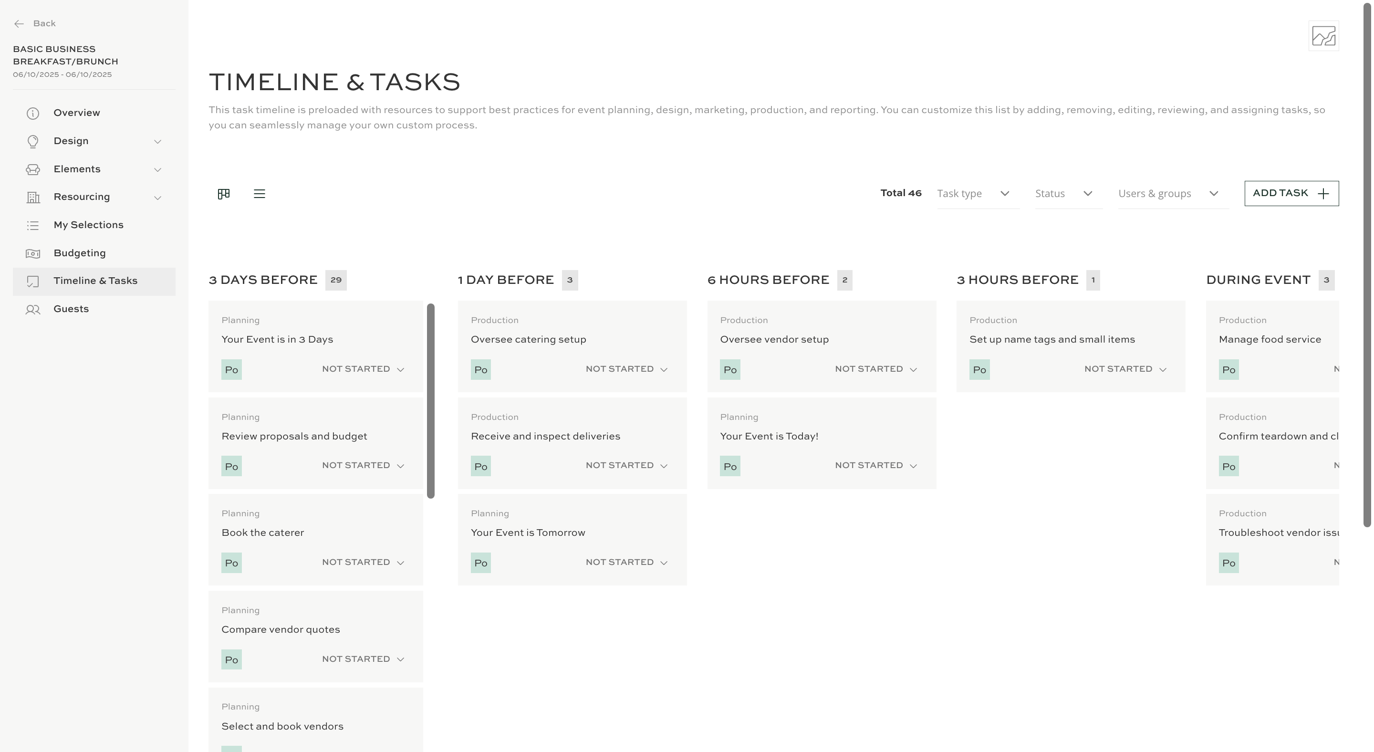Click Po avatar on Review proposals and budget

click(231, 466)
